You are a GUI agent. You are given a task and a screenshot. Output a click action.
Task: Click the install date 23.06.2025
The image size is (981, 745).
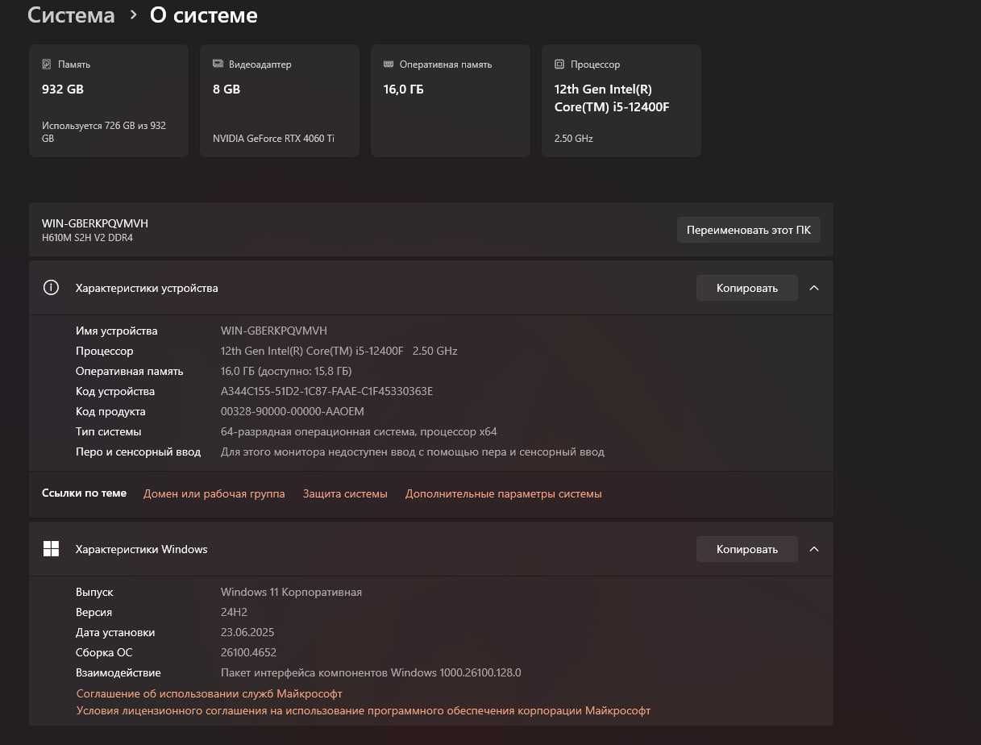click(x=247, y=632)
